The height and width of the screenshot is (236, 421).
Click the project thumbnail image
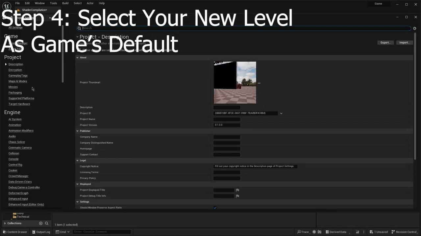click(235, 83)
